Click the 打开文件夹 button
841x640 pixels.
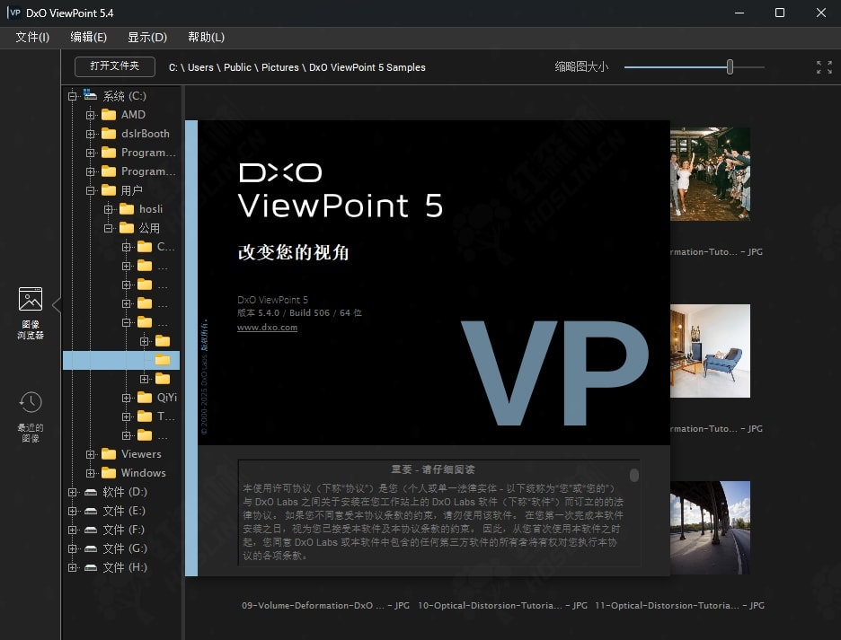click(x=115, y=66)
